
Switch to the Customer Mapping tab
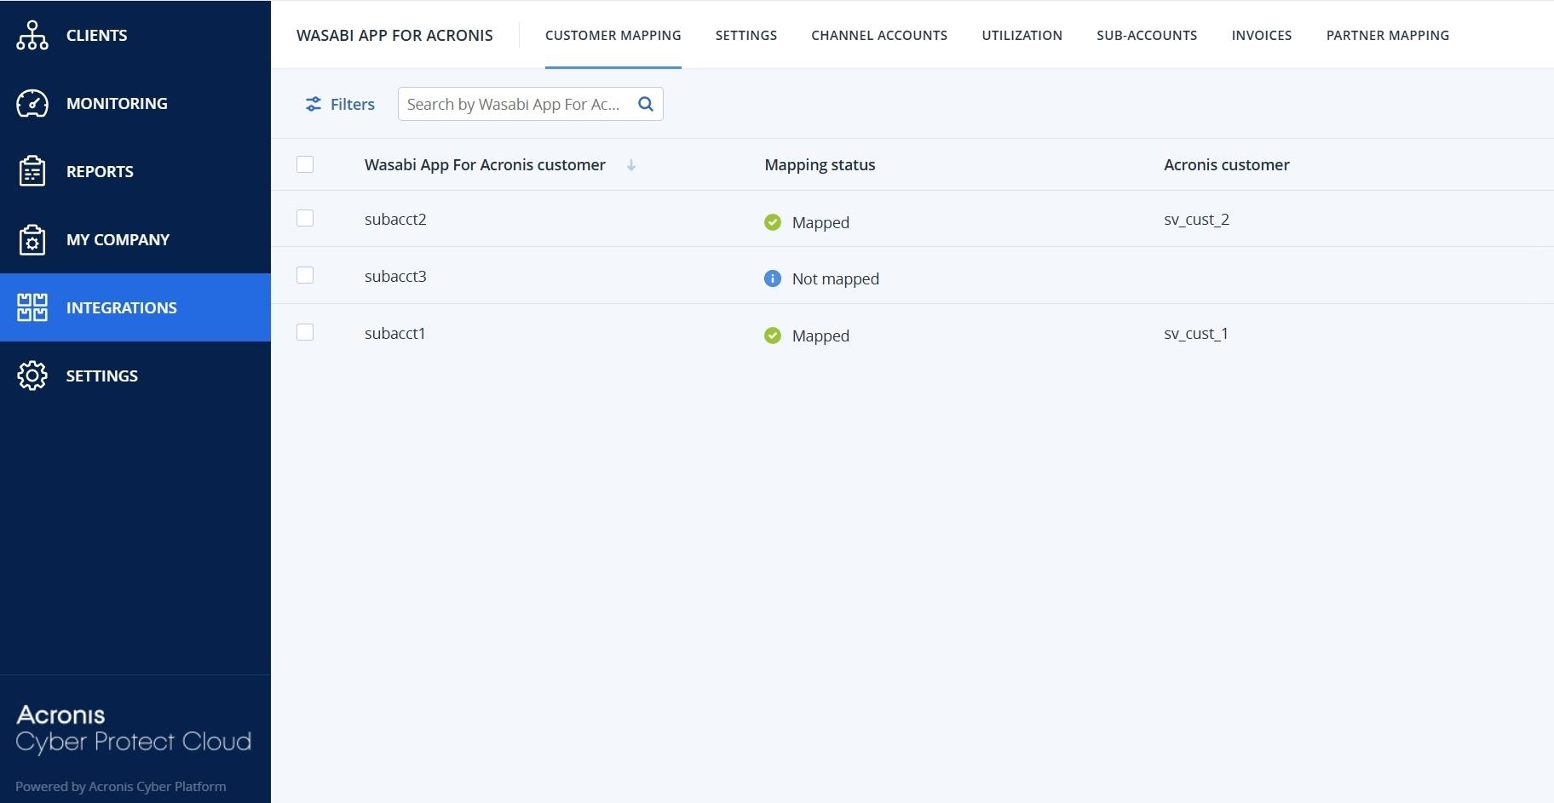[x=613, y=35]
